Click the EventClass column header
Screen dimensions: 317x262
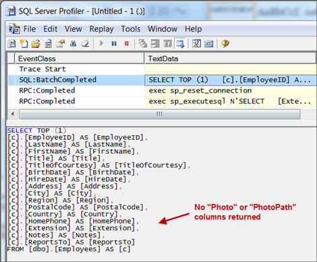[x=80, y=59]
